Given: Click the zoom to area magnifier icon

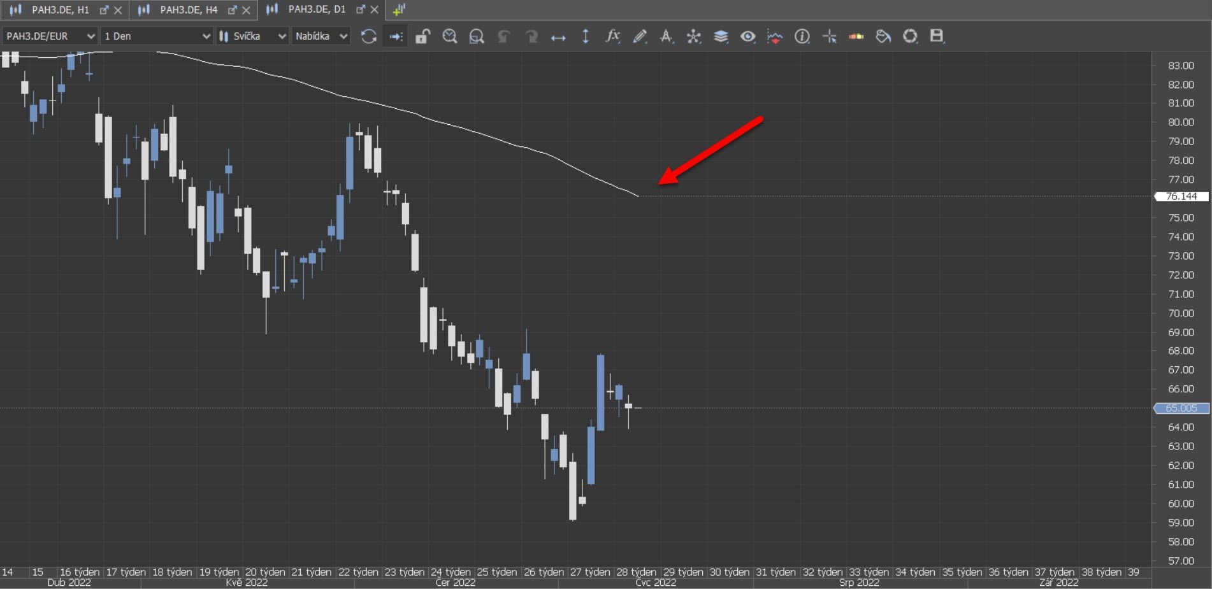Looking at the screenshot, I should 477,36.
